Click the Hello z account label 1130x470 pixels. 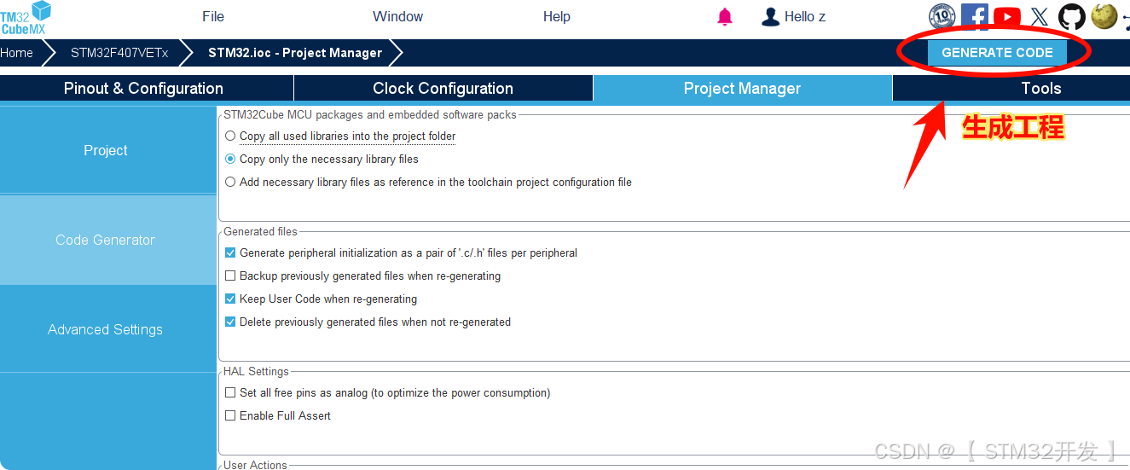coord(805,16)
